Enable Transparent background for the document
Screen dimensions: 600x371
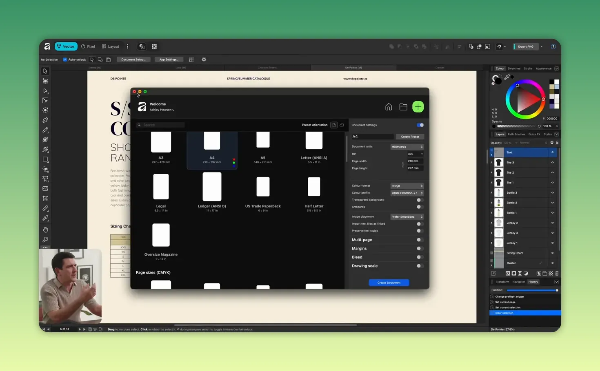(x=419, y=200)
